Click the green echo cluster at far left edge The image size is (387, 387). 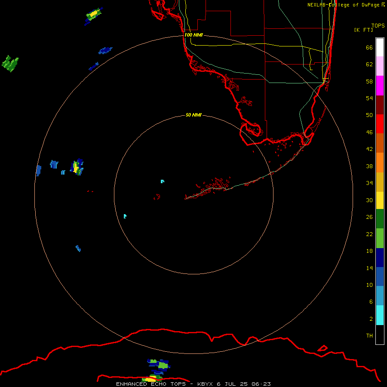pos(10,64)
